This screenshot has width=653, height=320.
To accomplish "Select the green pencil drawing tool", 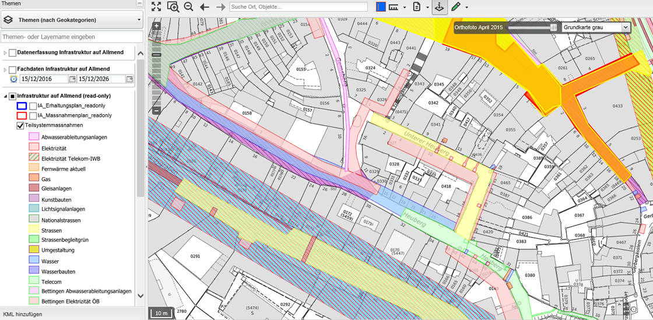I will point(455,7).
